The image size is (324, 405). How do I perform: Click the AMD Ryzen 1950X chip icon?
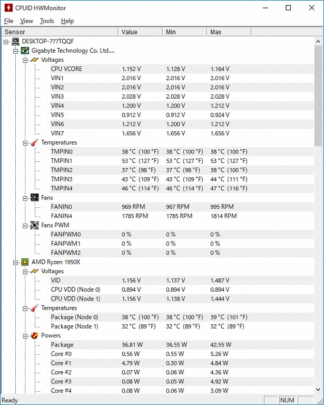pos(25,262)
